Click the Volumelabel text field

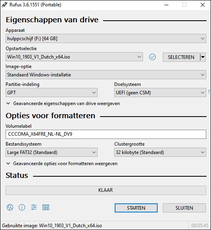106,134
